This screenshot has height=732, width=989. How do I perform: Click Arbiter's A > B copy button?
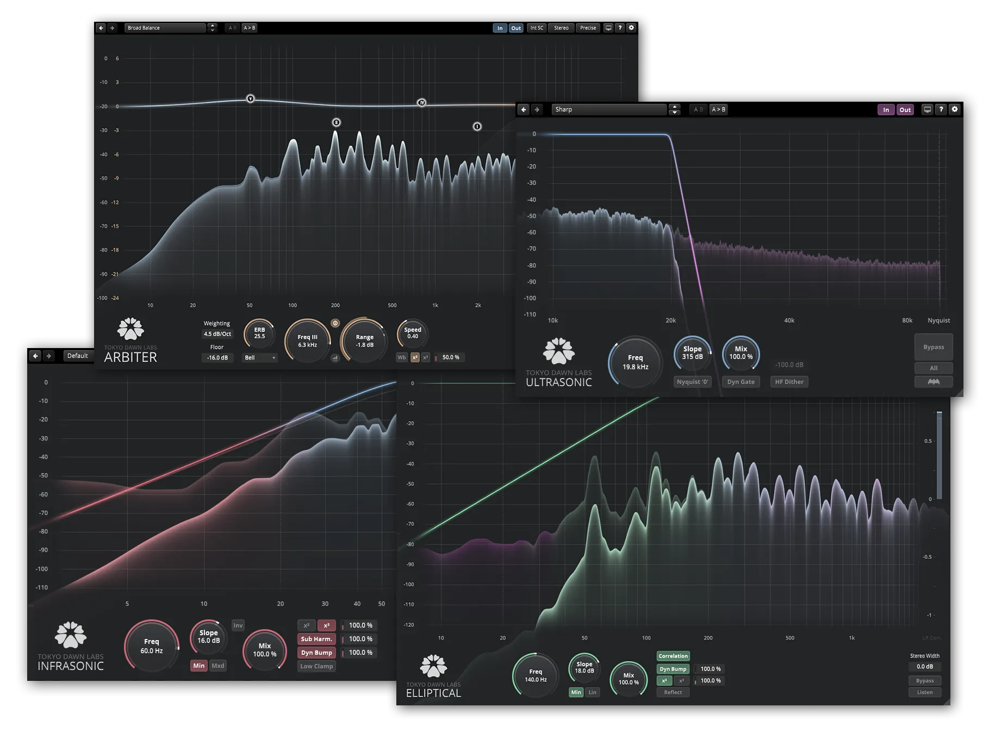[x=249, y=28]
